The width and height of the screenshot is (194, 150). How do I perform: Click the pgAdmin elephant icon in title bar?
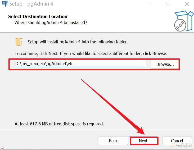click(x=5, y=4)
